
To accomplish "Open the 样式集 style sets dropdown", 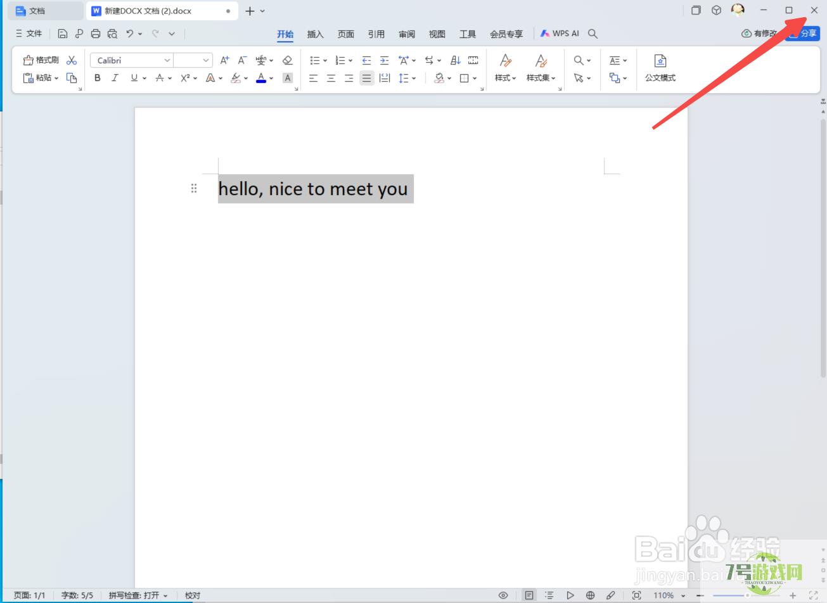I will pyautogui.click(x=541, y=78).
